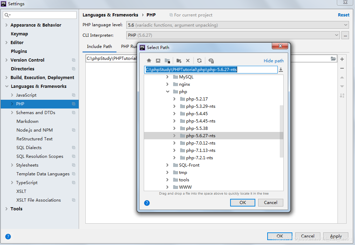
Task: Click search magnifier in settings search
Action: tap(7, 15)
